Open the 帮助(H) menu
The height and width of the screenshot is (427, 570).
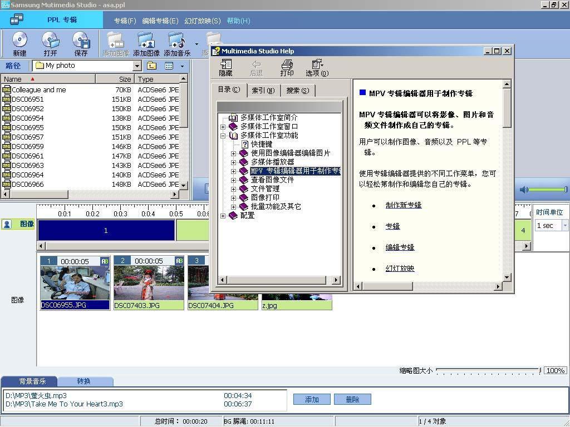point(238,21)
